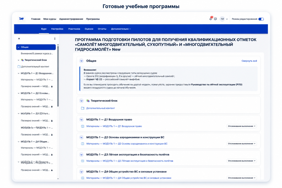Collapse МОДУЛЬ 1 — Д1 Воздушное право section

point(82,119)
